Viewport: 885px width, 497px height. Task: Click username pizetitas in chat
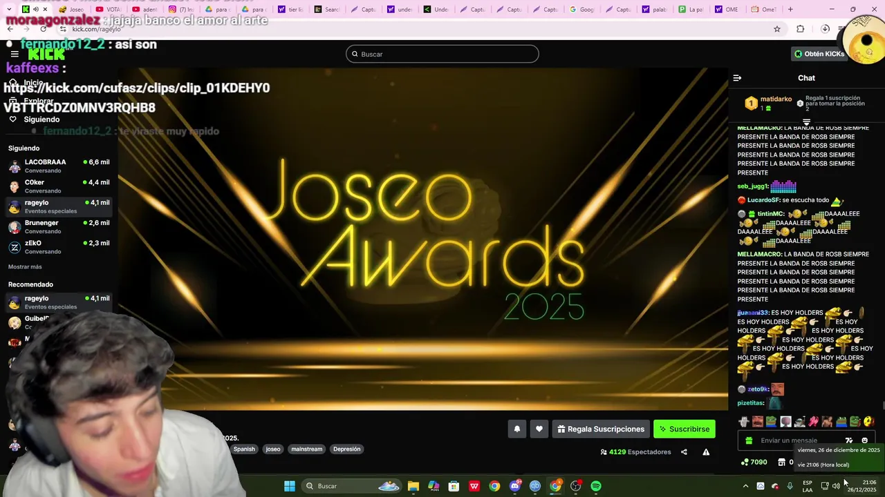tap(750, 403)
